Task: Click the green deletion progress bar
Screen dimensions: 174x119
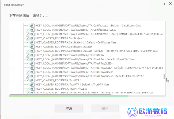Action: tap(87, 96)
